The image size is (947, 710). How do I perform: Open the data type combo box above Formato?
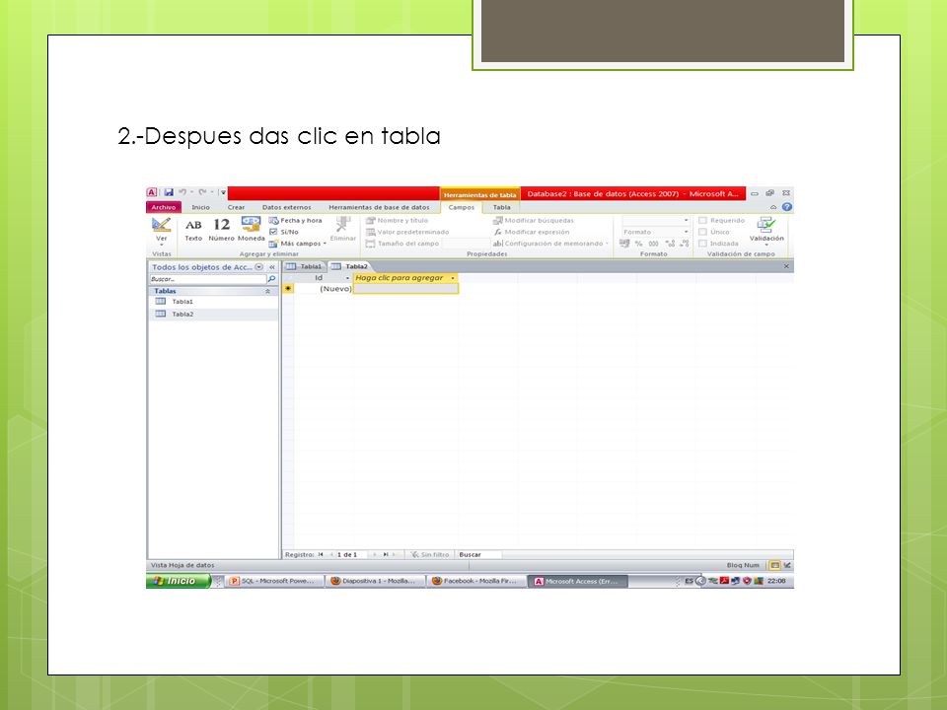[656, 220]
